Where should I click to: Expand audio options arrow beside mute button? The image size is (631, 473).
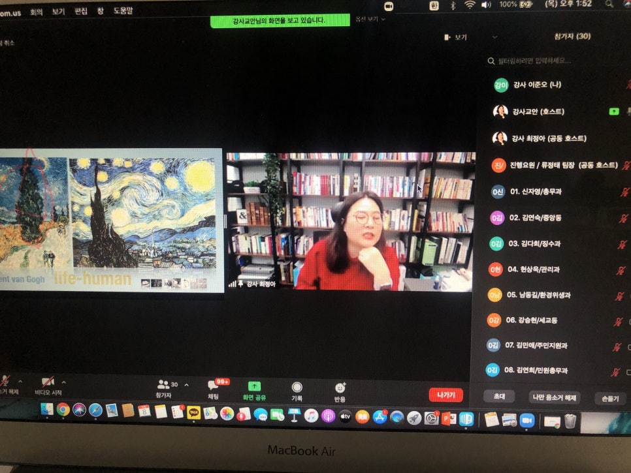tap(20, 382)
